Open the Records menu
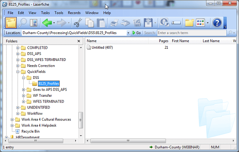Image resolution: width=239 pixels, height=152 pixels. click(74, 13)
